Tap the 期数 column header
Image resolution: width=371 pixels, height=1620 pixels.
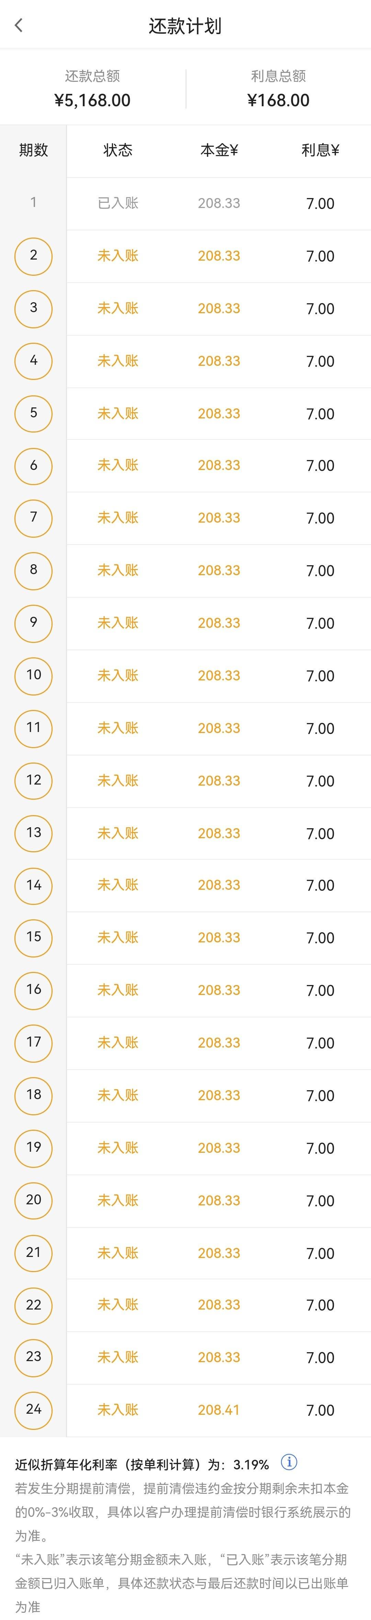pos(33,150)
